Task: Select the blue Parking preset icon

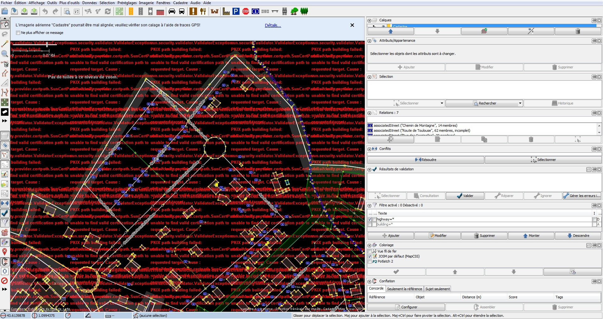Action: point(236,12)
